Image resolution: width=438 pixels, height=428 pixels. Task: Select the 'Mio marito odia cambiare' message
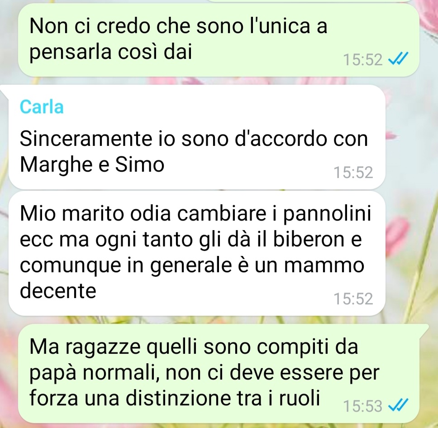point(197,254)
